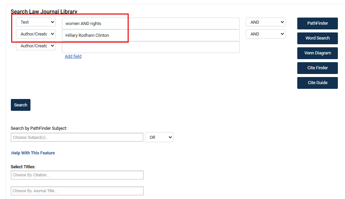The height and width of the screenshot is (199, 345).
Task: Click the 'women AND rights' search field
Action: pos(151,23)
